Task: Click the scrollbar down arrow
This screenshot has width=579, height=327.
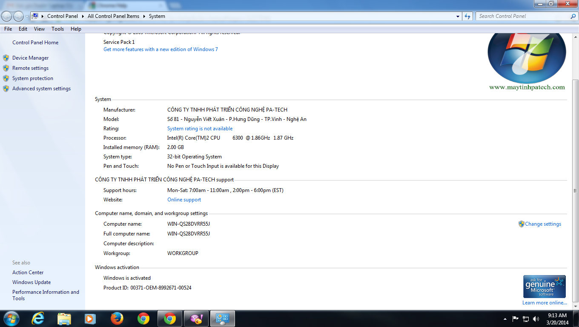Action: coord(576,306)
